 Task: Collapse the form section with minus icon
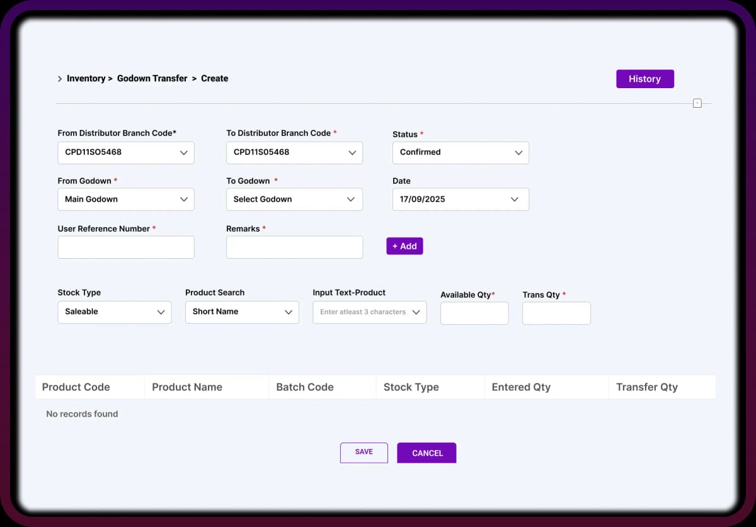point(697,103)
